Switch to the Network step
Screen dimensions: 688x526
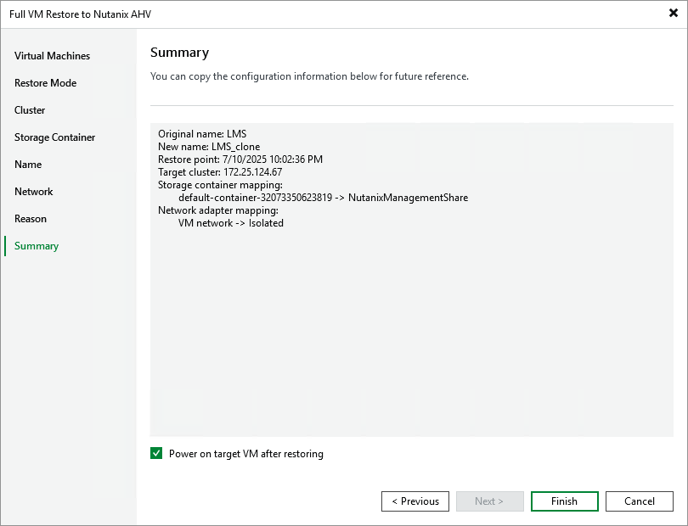(33, 191)
